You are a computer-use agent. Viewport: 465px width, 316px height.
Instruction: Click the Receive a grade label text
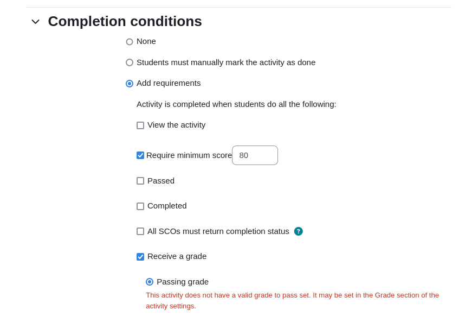pos(177,256)
